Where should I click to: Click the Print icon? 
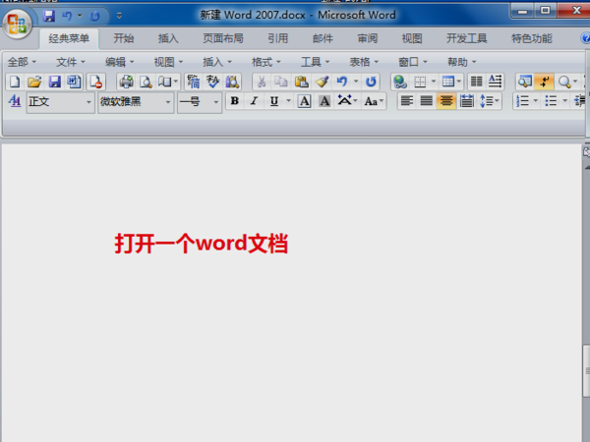(x=127, y=82)
